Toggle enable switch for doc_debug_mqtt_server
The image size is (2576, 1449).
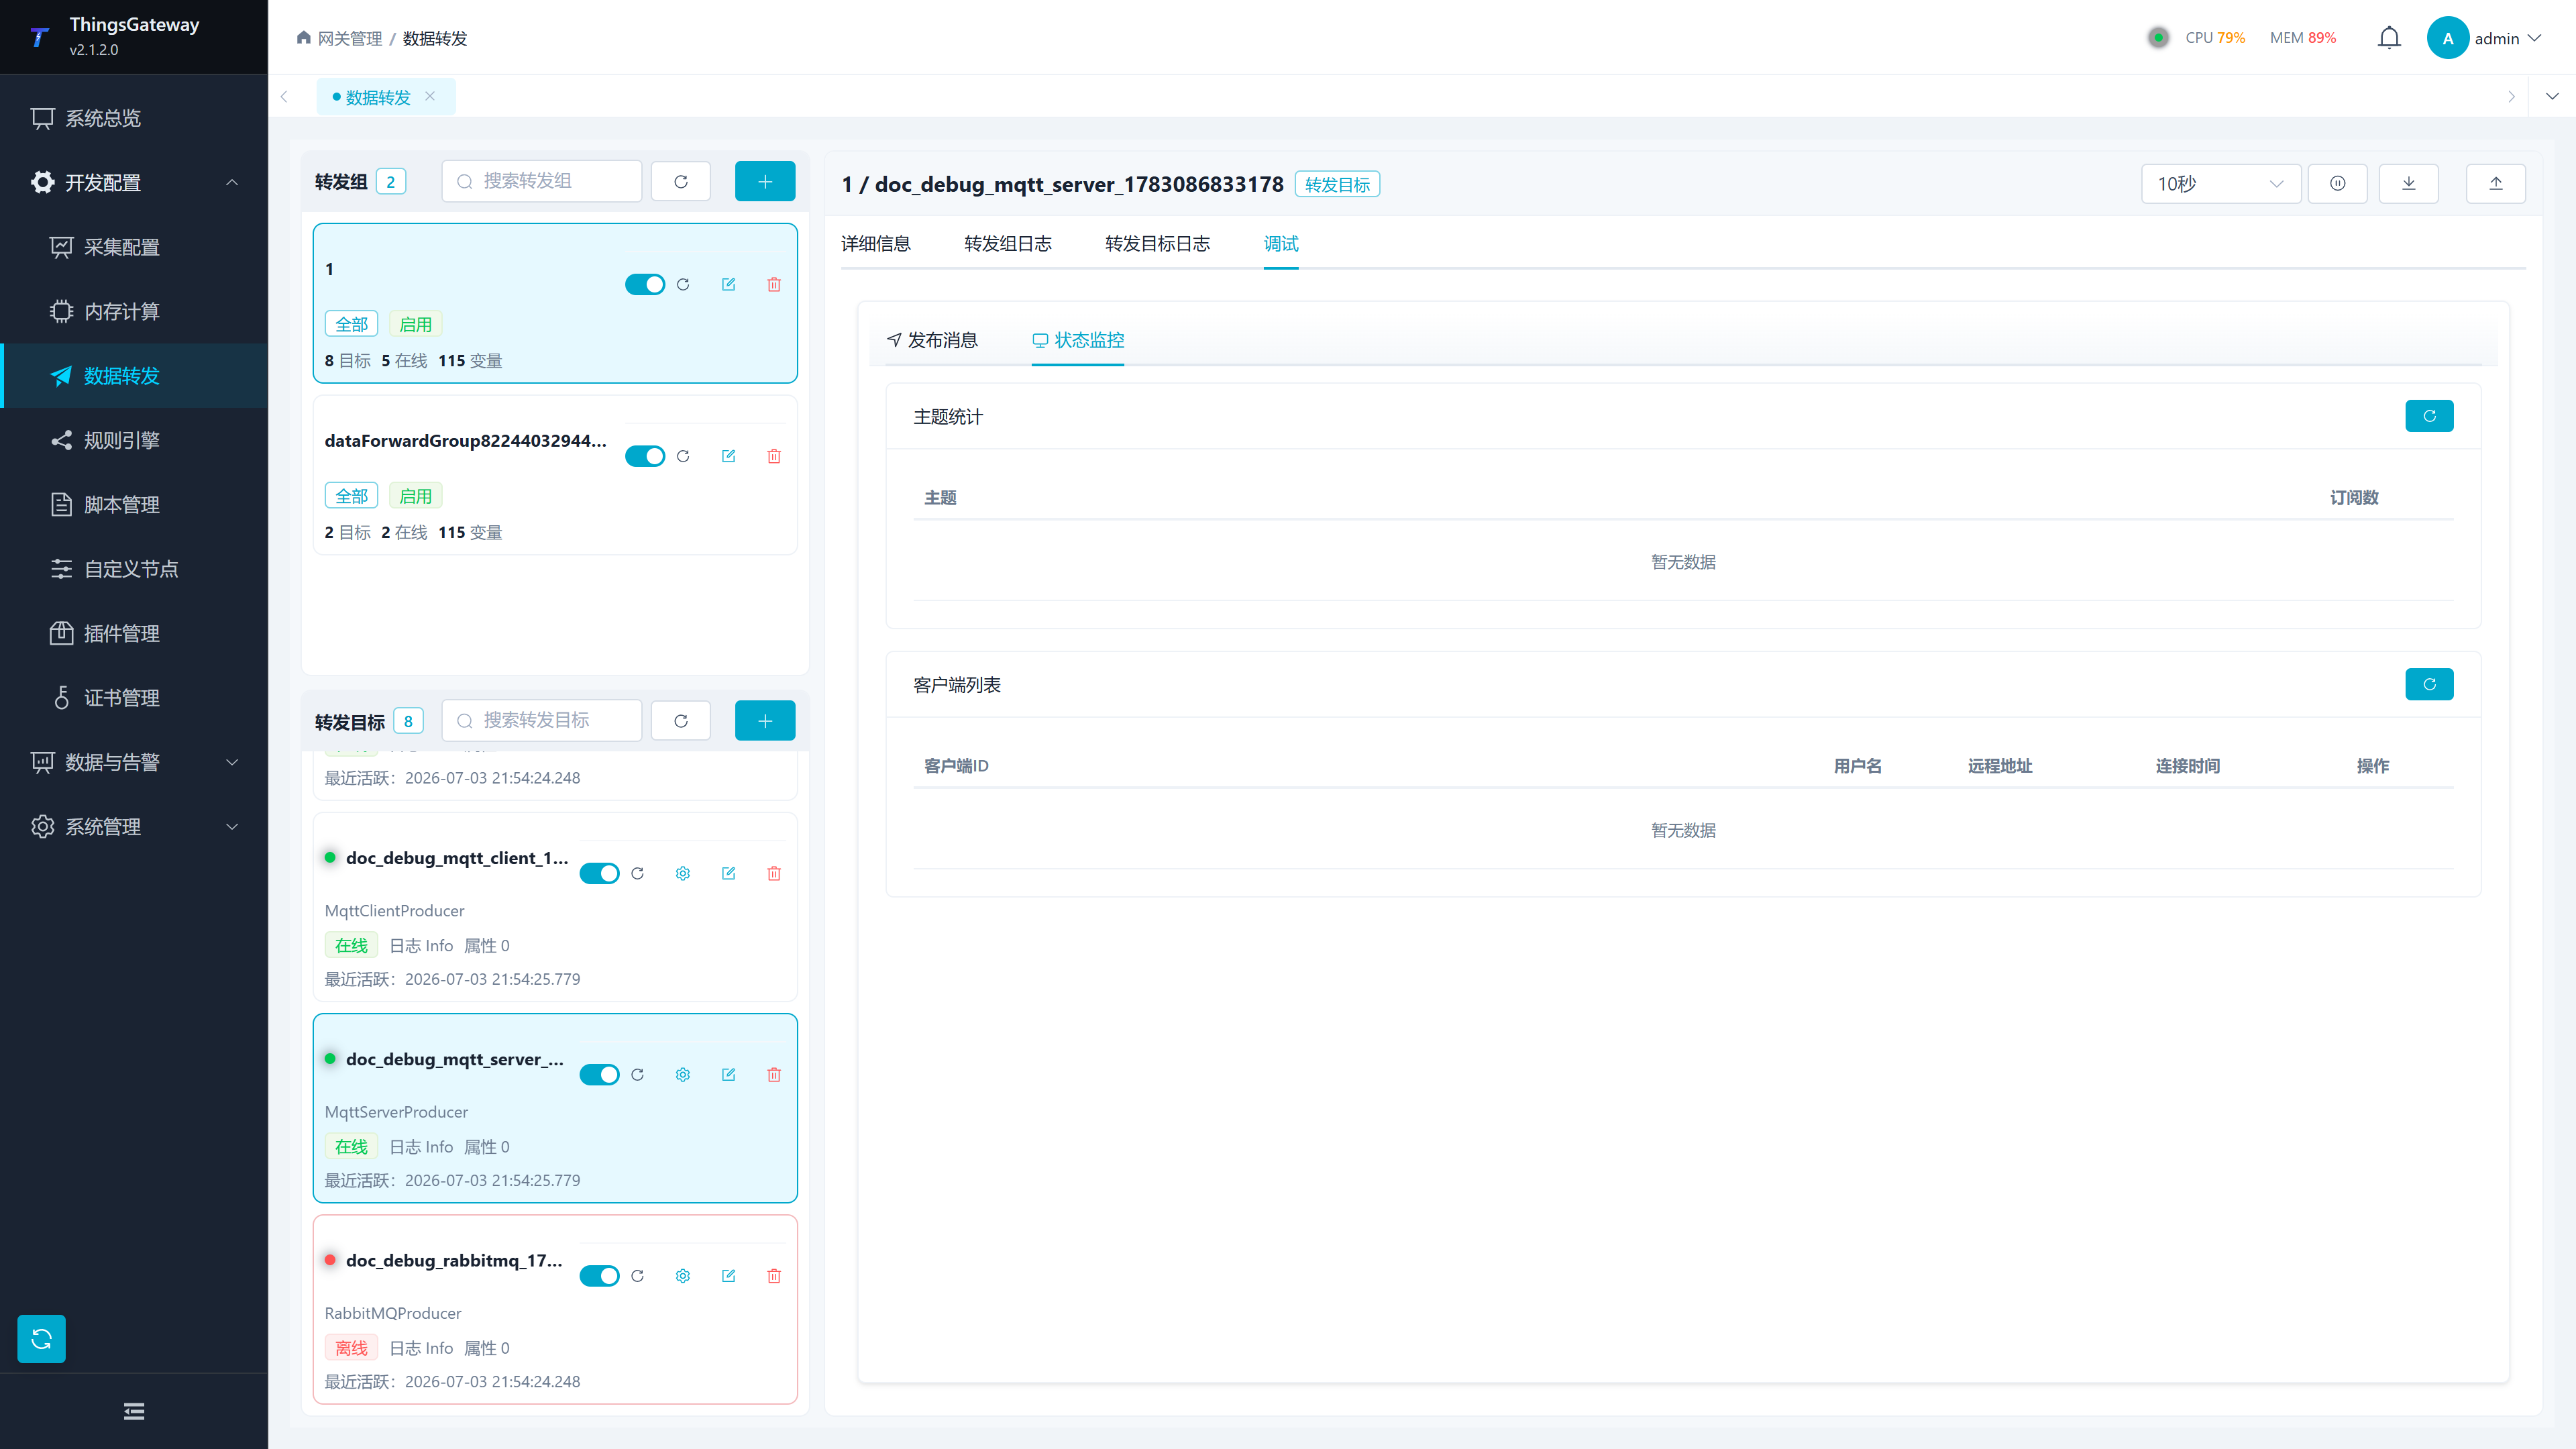pyautogui.click(x=599, y=1075)
